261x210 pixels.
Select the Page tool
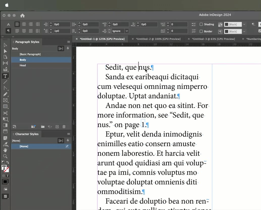click(x=5, y=57)
